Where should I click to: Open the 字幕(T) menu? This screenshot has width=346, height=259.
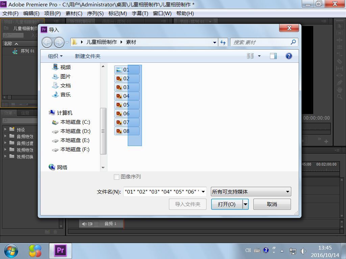(140, 13)
